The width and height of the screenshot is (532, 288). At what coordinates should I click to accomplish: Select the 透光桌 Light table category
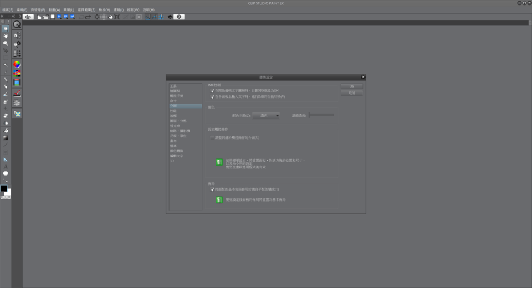[x=185, y=126]
